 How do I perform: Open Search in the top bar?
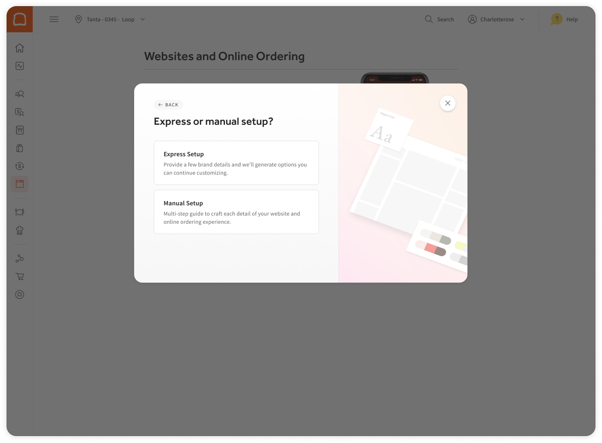[440, 19]
